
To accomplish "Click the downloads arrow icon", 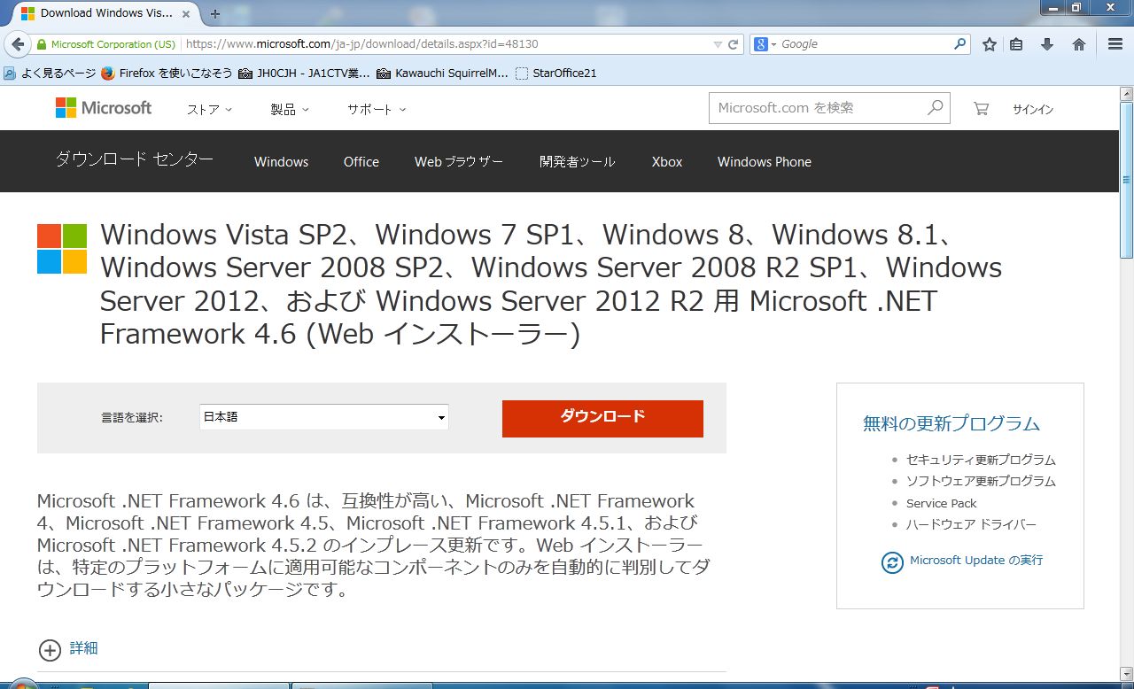I will click(1047, 44).
